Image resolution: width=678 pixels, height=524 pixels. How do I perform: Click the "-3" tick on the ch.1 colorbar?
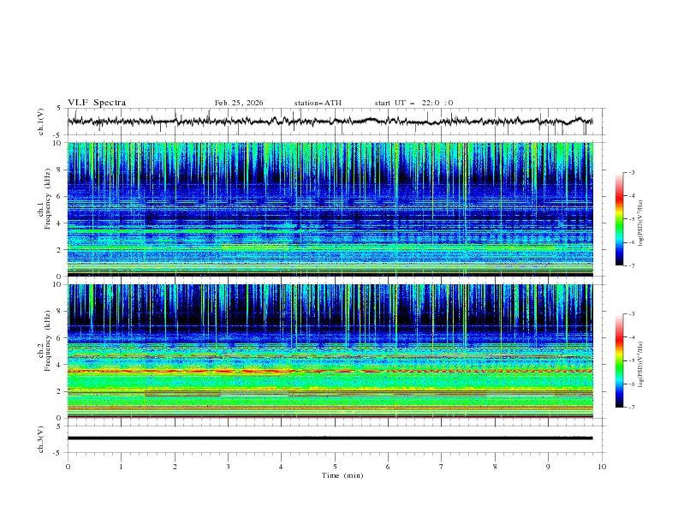(631, 172)
